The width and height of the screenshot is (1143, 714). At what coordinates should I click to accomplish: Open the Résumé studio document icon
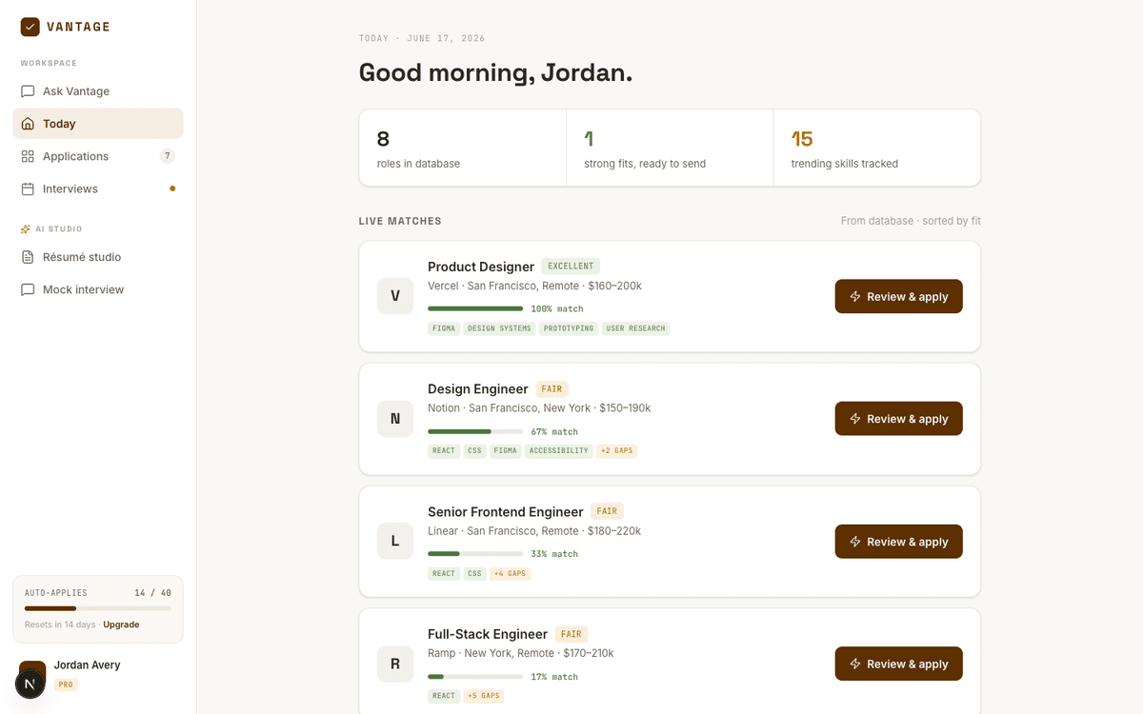[x=28, y=257]
